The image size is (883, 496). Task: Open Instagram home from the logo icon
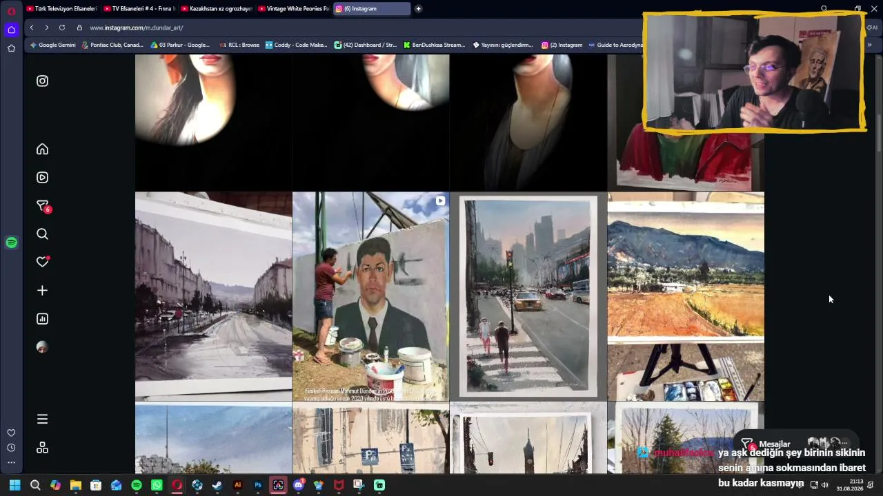(42, 81)
